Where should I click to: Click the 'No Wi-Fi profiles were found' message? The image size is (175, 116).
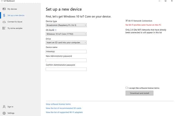click(x=143, y=25)
